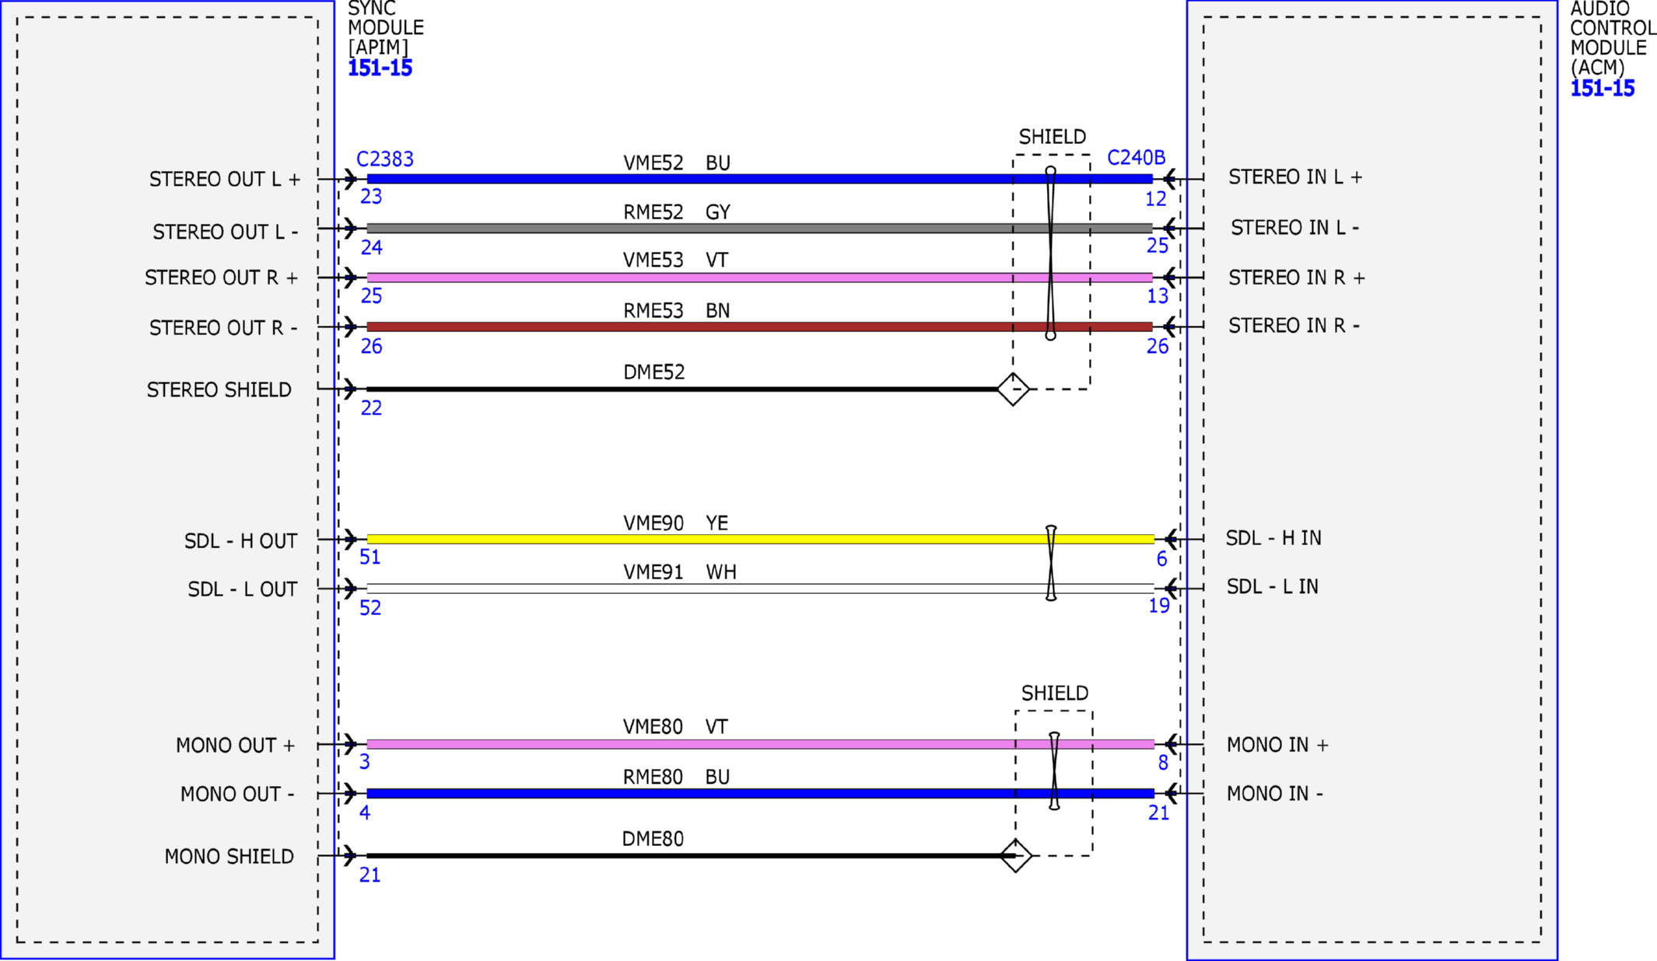The width and height of the screenshot is (1657, 961).
Task: Click the blue RME80 BU wire
Action: point(760,794)
